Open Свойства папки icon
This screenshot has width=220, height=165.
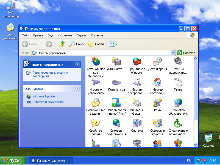[x=96, y=123]
